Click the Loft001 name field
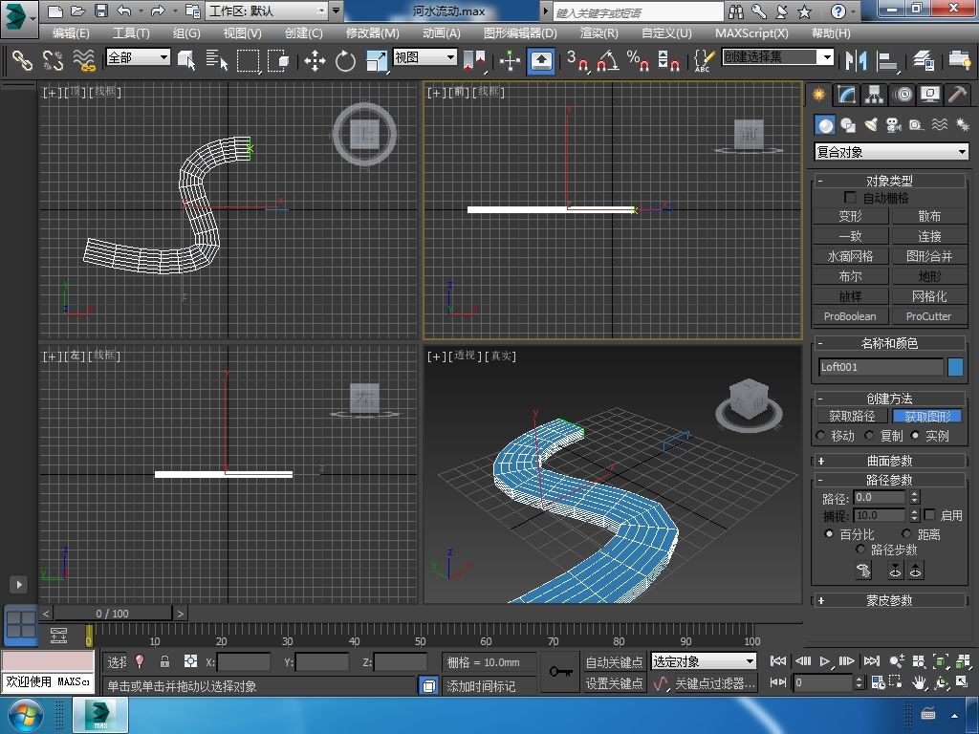 881,367
